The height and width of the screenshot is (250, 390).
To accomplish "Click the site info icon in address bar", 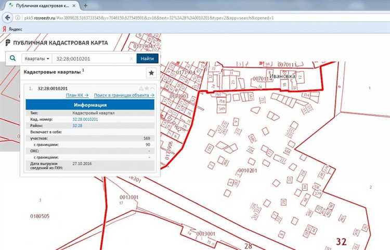I will click(18, 18).
